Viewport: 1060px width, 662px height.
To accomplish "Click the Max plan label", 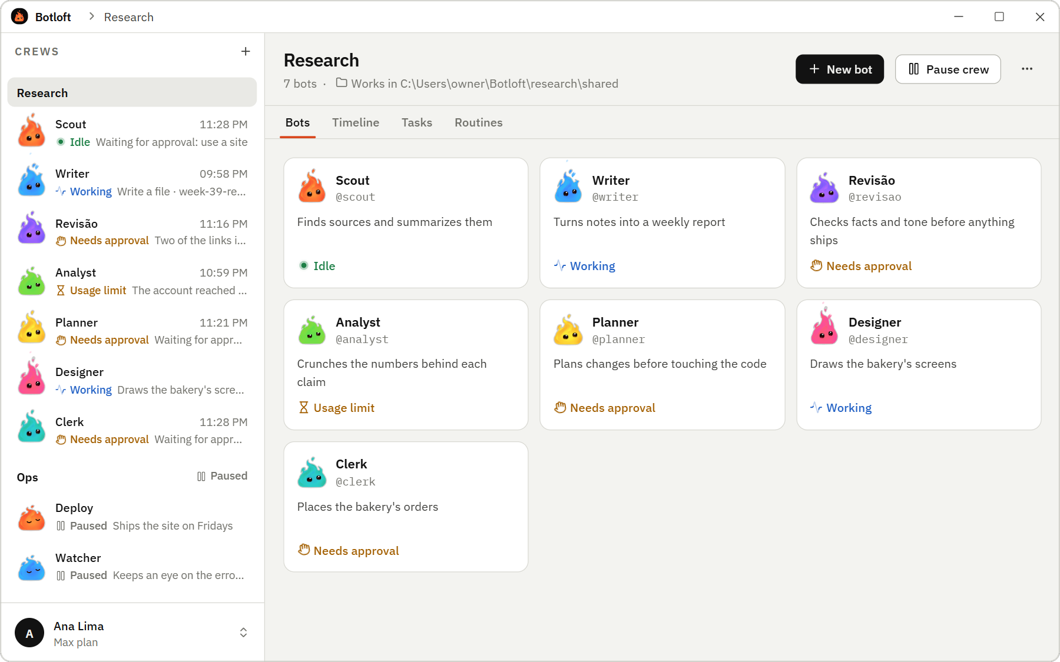I will coord(76,643).
